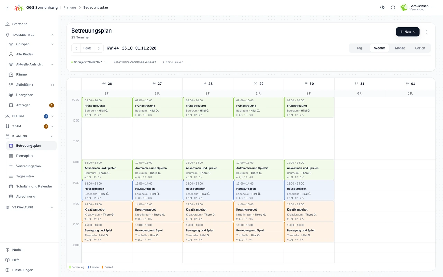Screen dimensions: 443x277
Task: Switch to Serien view
Action: (420, 48)
